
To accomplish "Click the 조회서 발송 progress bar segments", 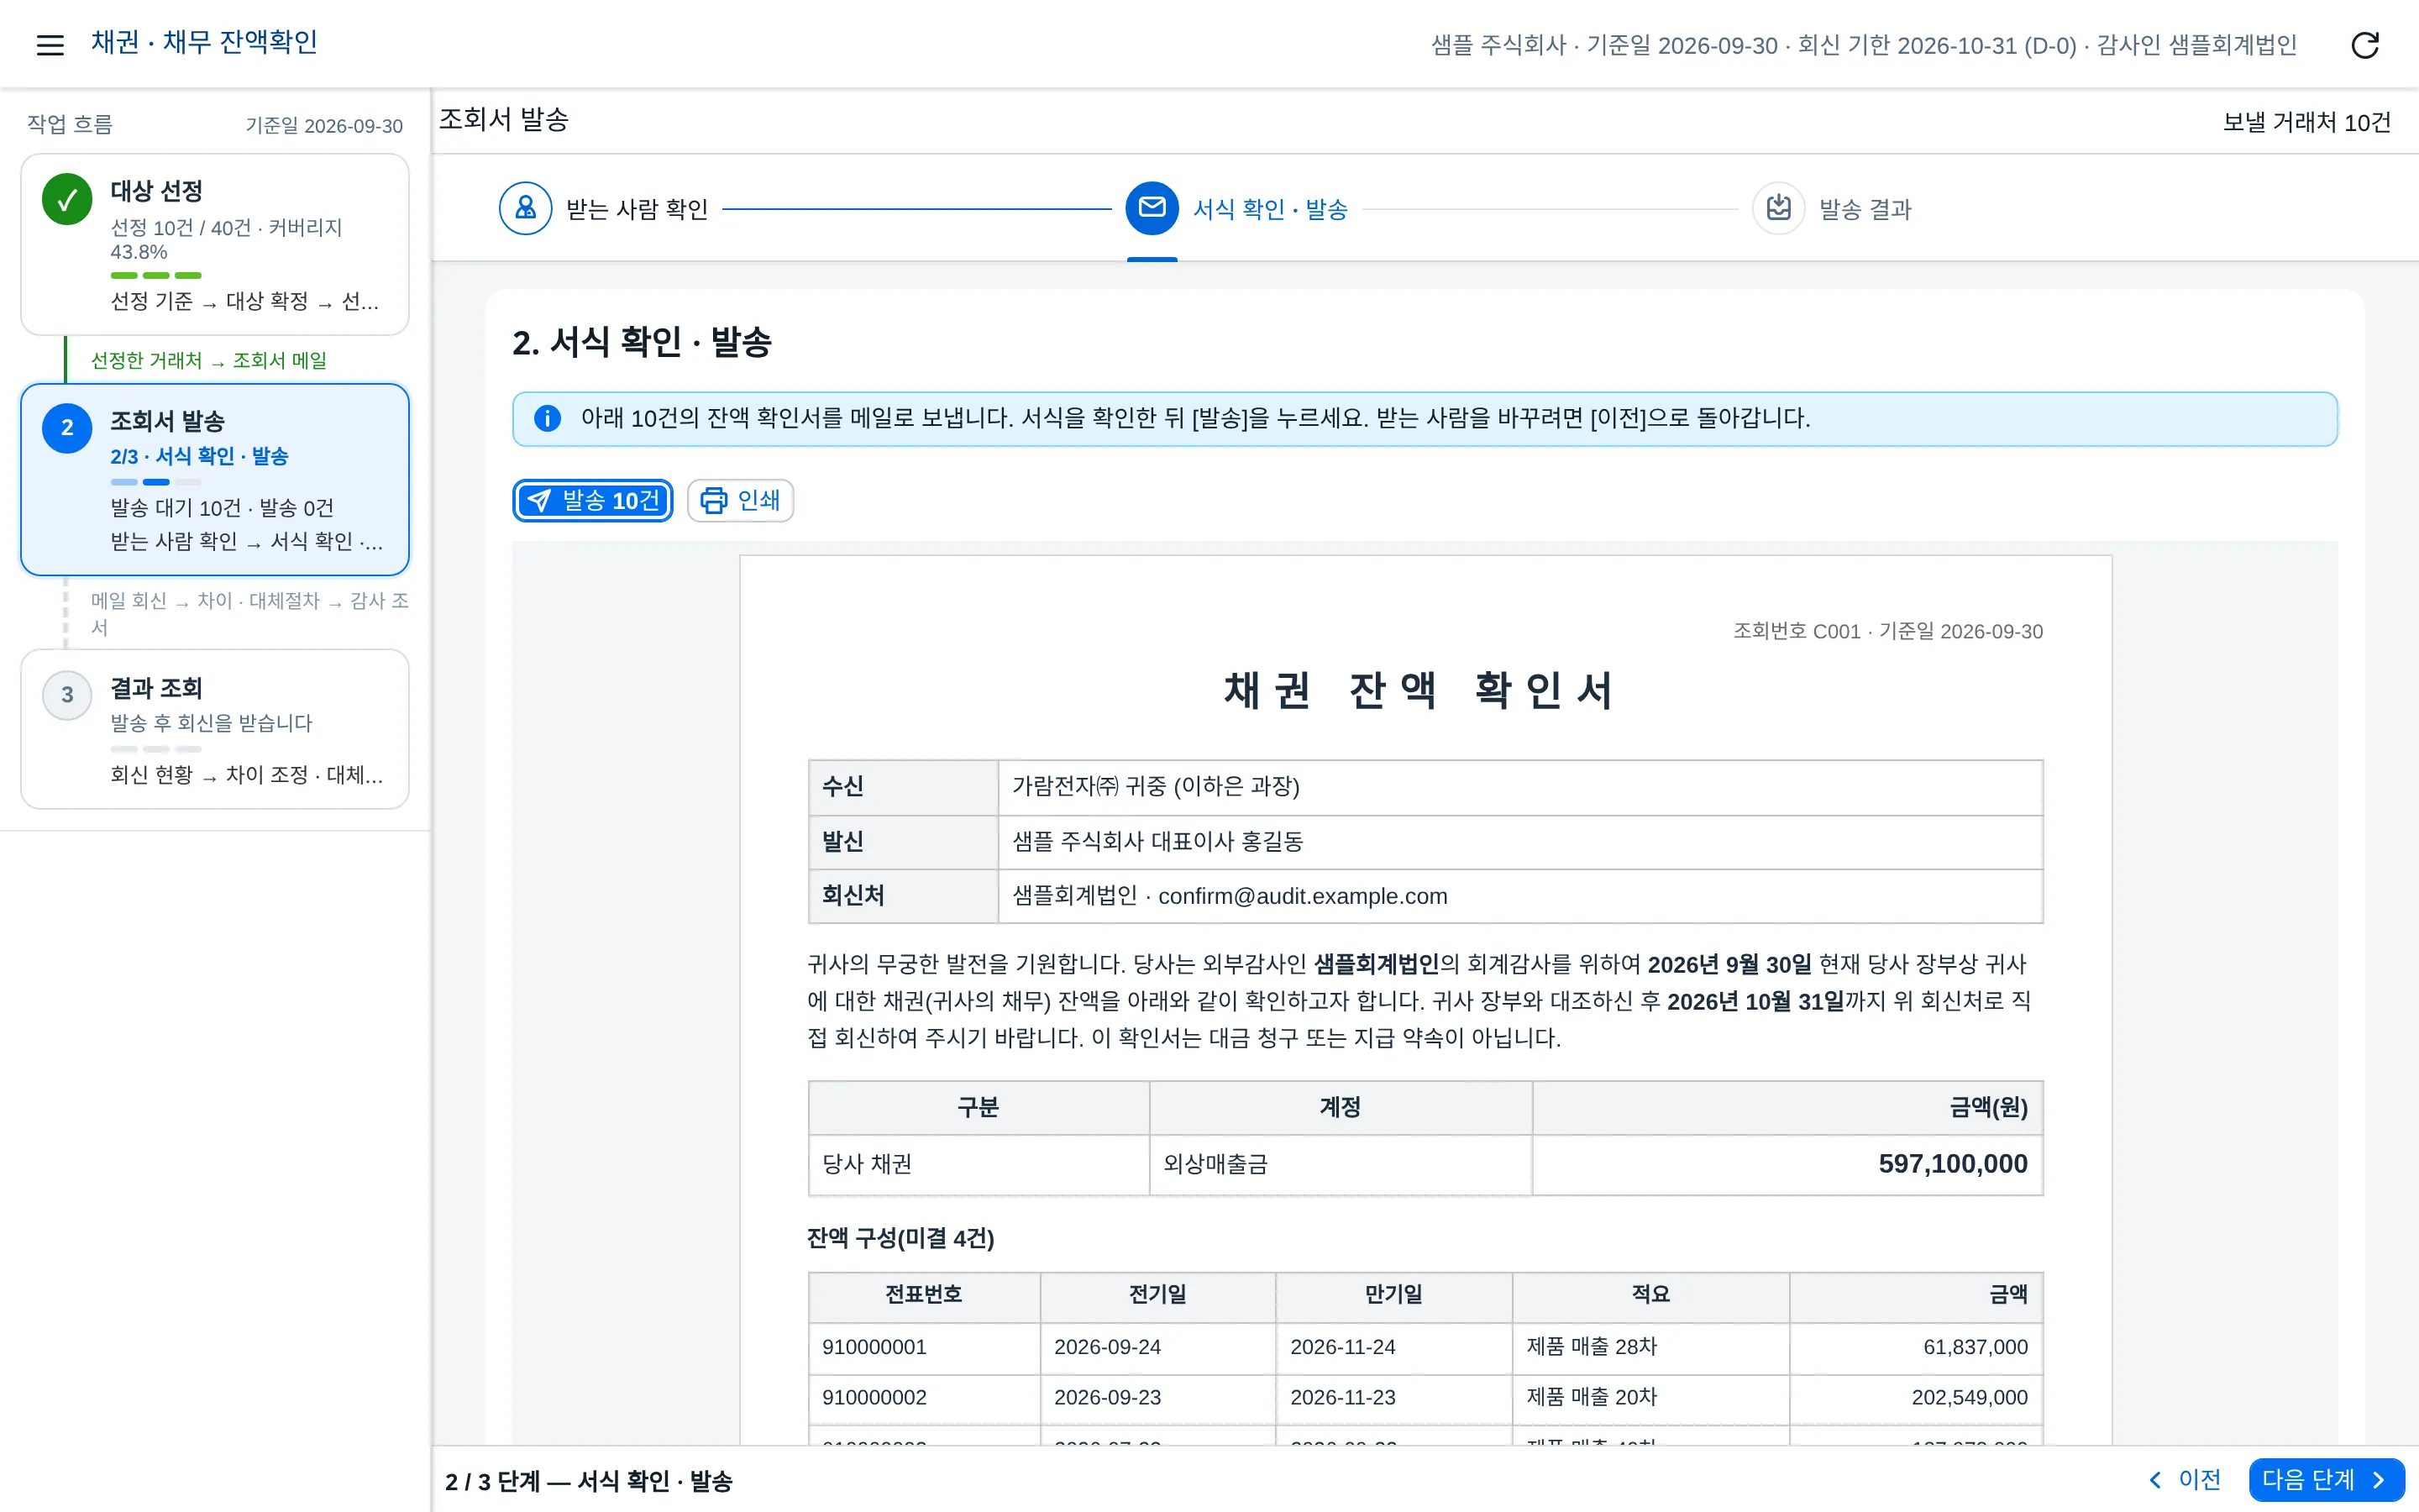I will click(x=156, y=482).
